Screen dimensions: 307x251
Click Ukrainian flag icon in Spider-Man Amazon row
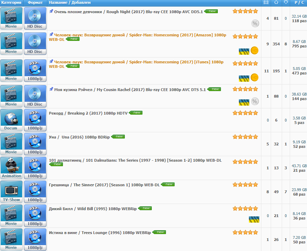pyautogui.click(x=244, y=52)
